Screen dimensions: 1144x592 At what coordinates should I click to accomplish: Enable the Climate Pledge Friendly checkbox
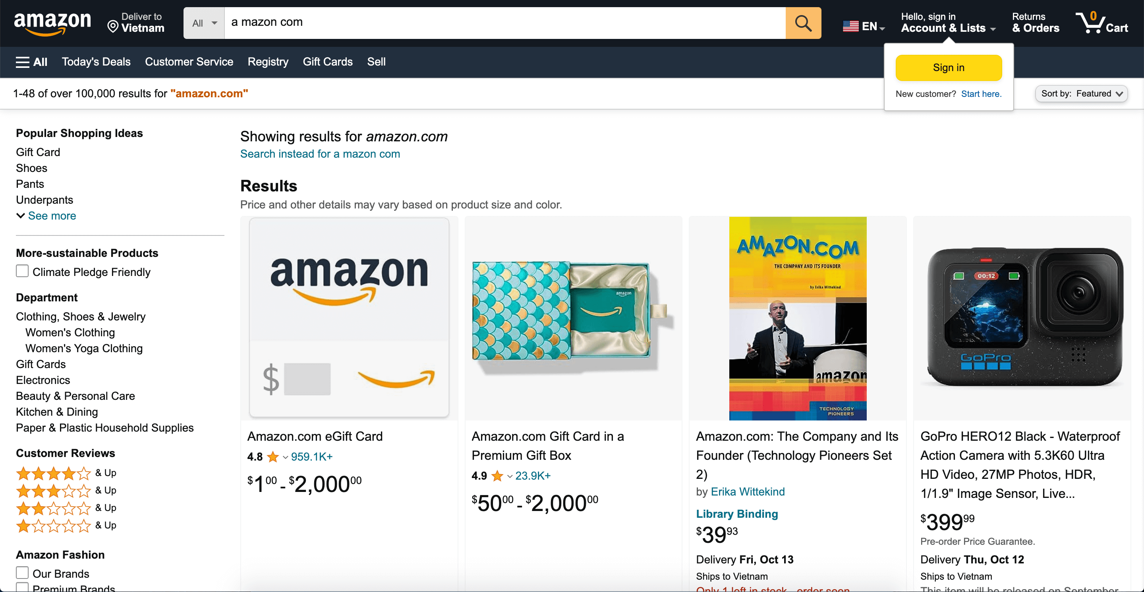click(22, 271)
